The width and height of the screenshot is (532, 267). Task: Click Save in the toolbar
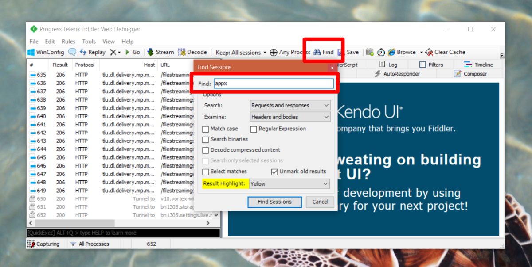click(x=348, y=52)
